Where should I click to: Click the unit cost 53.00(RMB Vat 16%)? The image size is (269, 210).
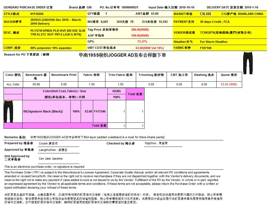[150, 48]
